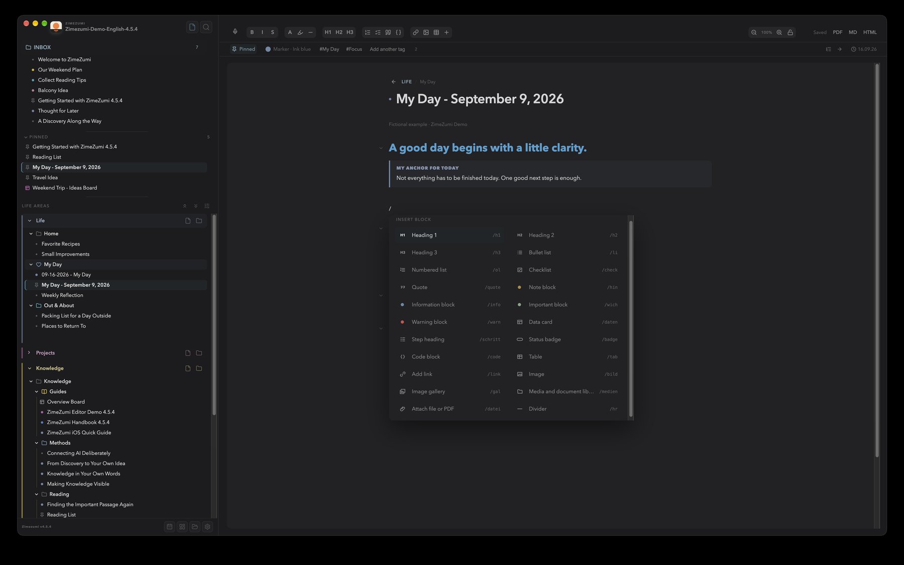The width and height of the screenshot is (904, 565).
Task: Insert a checklist from the toolbar
Action: pyautogui.click(x=378, y=32)
